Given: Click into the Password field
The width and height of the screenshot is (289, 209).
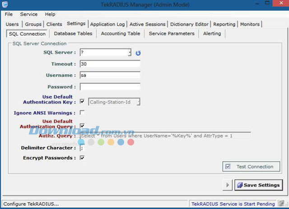Looking at the screenshot, I should coord(110,86).
